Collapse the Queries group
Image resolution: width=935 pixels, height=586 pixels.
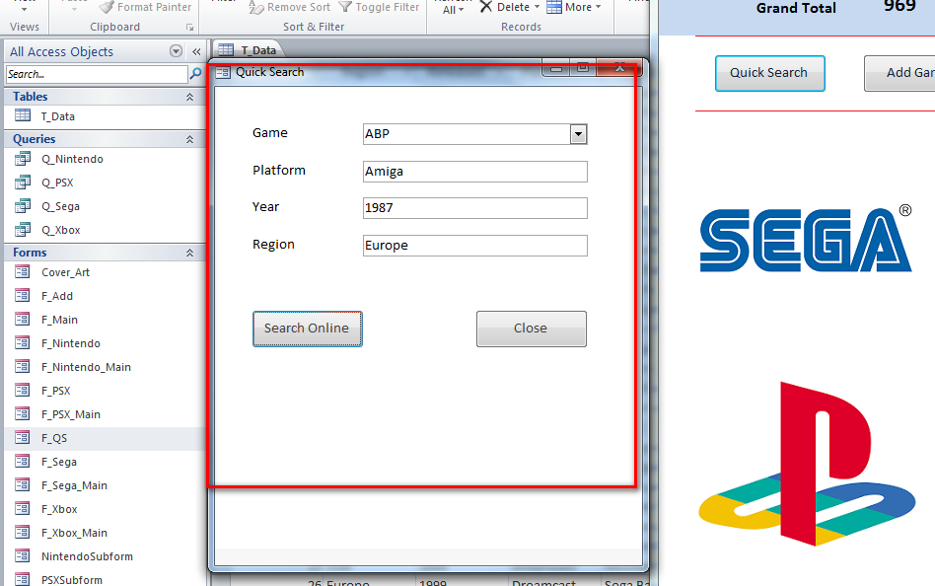(x=189, y=139)
